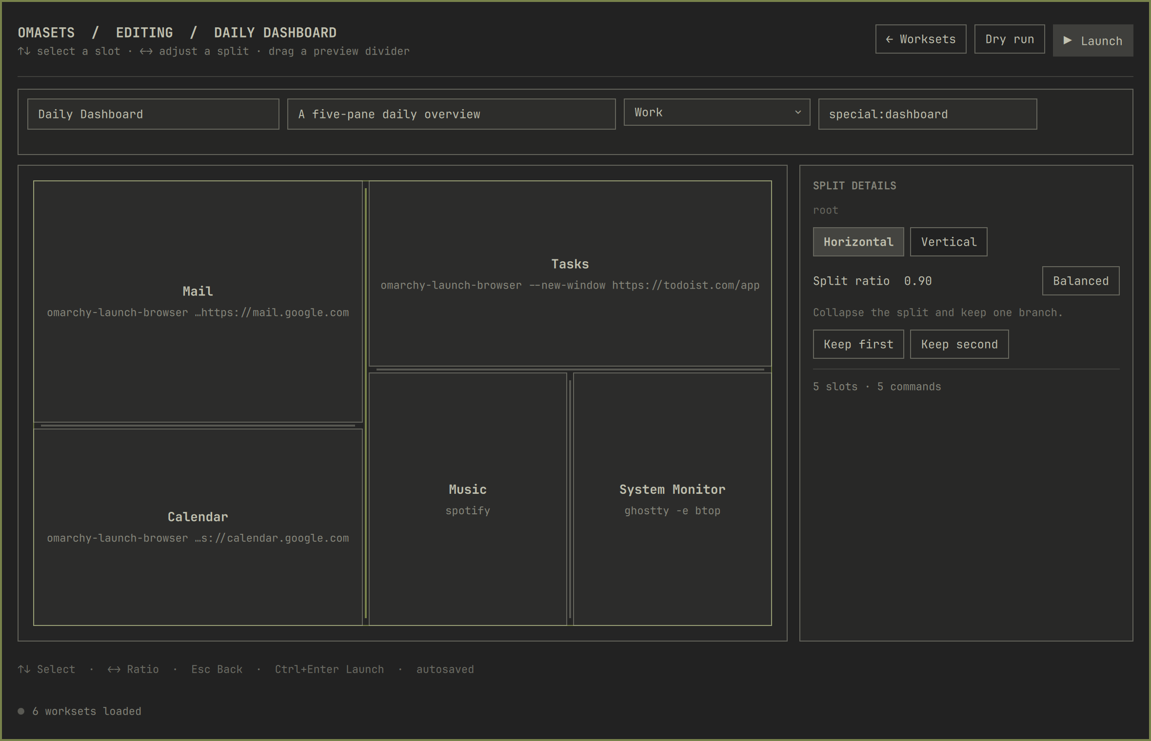
Task: Open the Work category dropdown
Action: (716, 113)
